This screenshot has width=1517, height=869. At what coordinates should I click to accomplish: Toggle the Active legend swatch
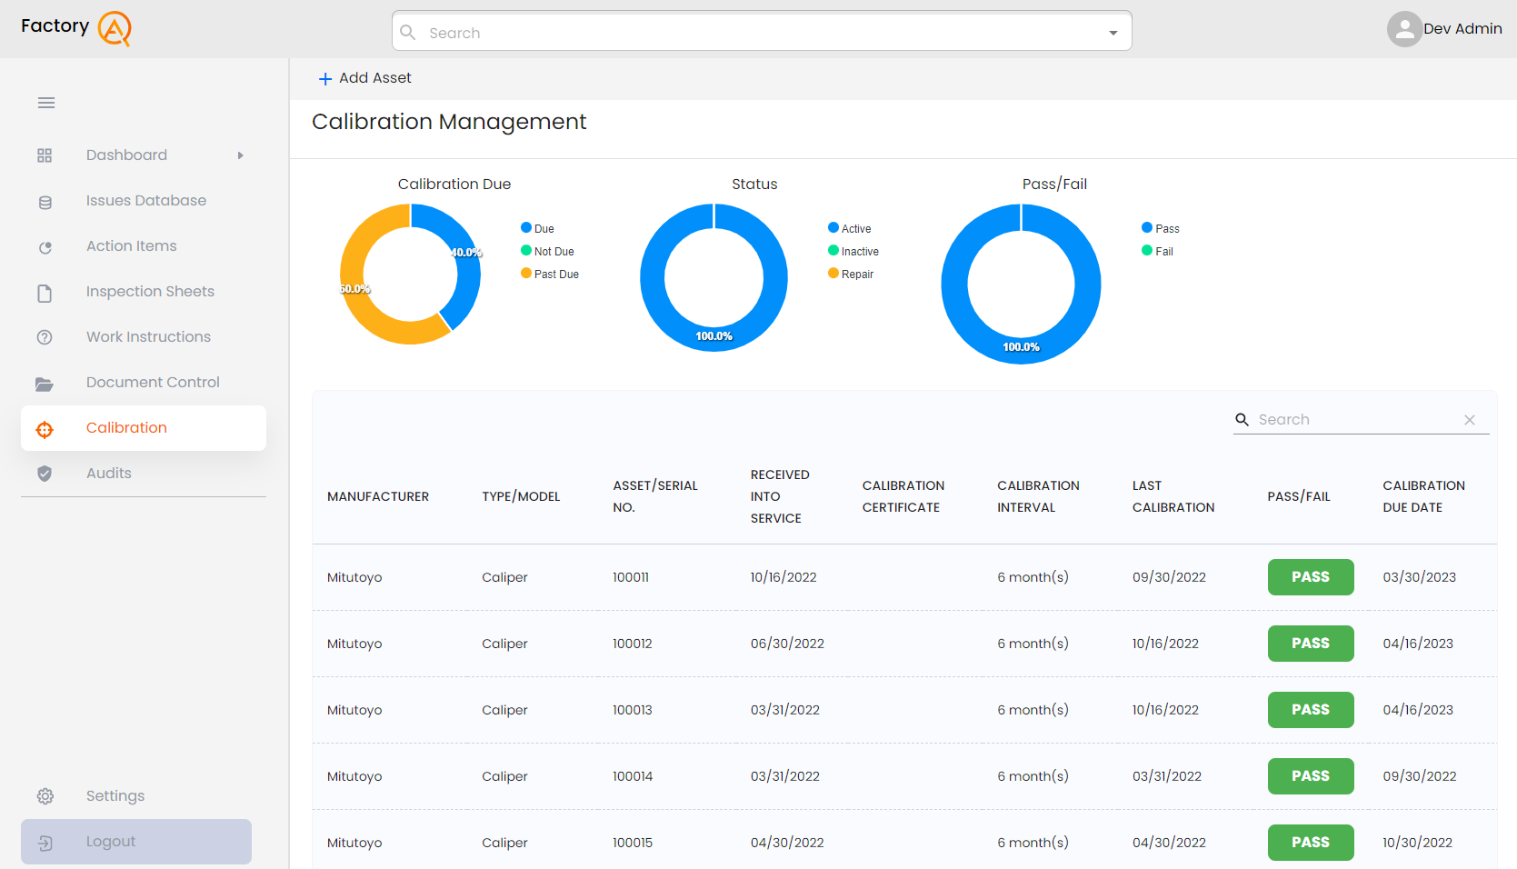tap(833, 227)
